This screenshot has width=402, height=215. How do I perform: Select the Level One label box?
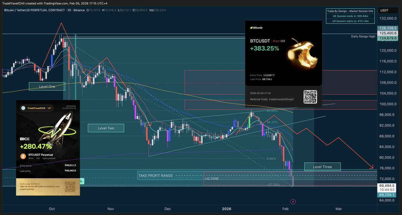click(47, 87)
